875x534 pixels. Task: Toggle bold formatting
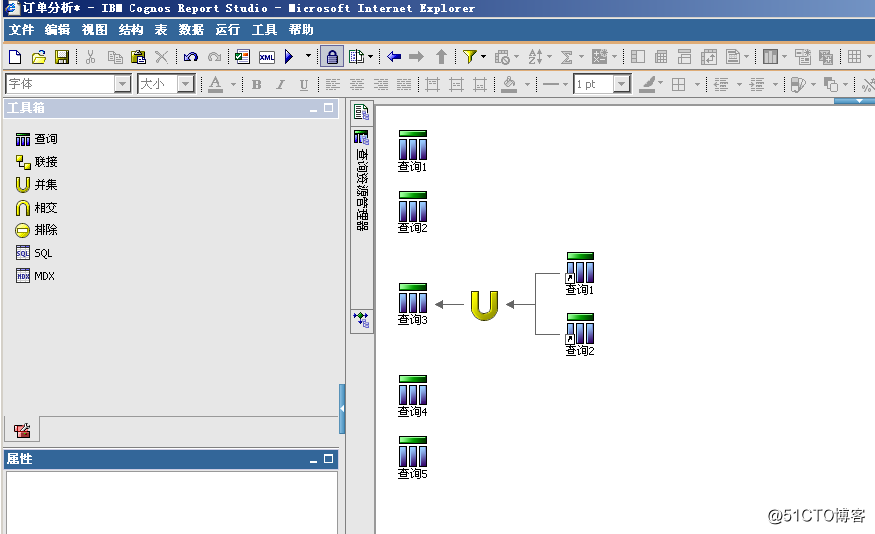[257, 85]
